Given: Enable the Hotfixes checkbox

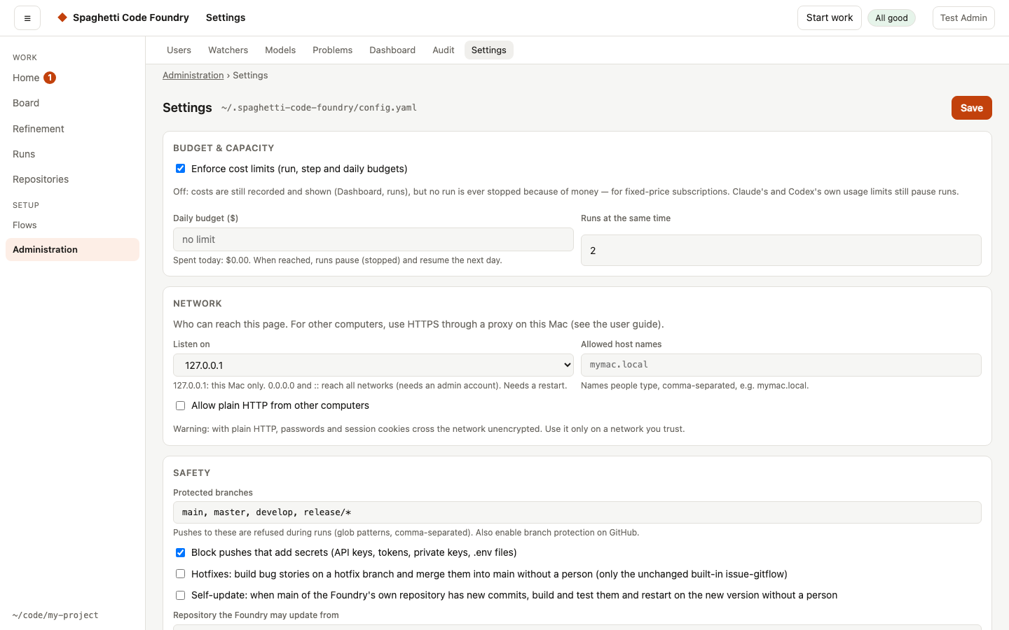Looking at the screenshot, I should coord(180,574).
